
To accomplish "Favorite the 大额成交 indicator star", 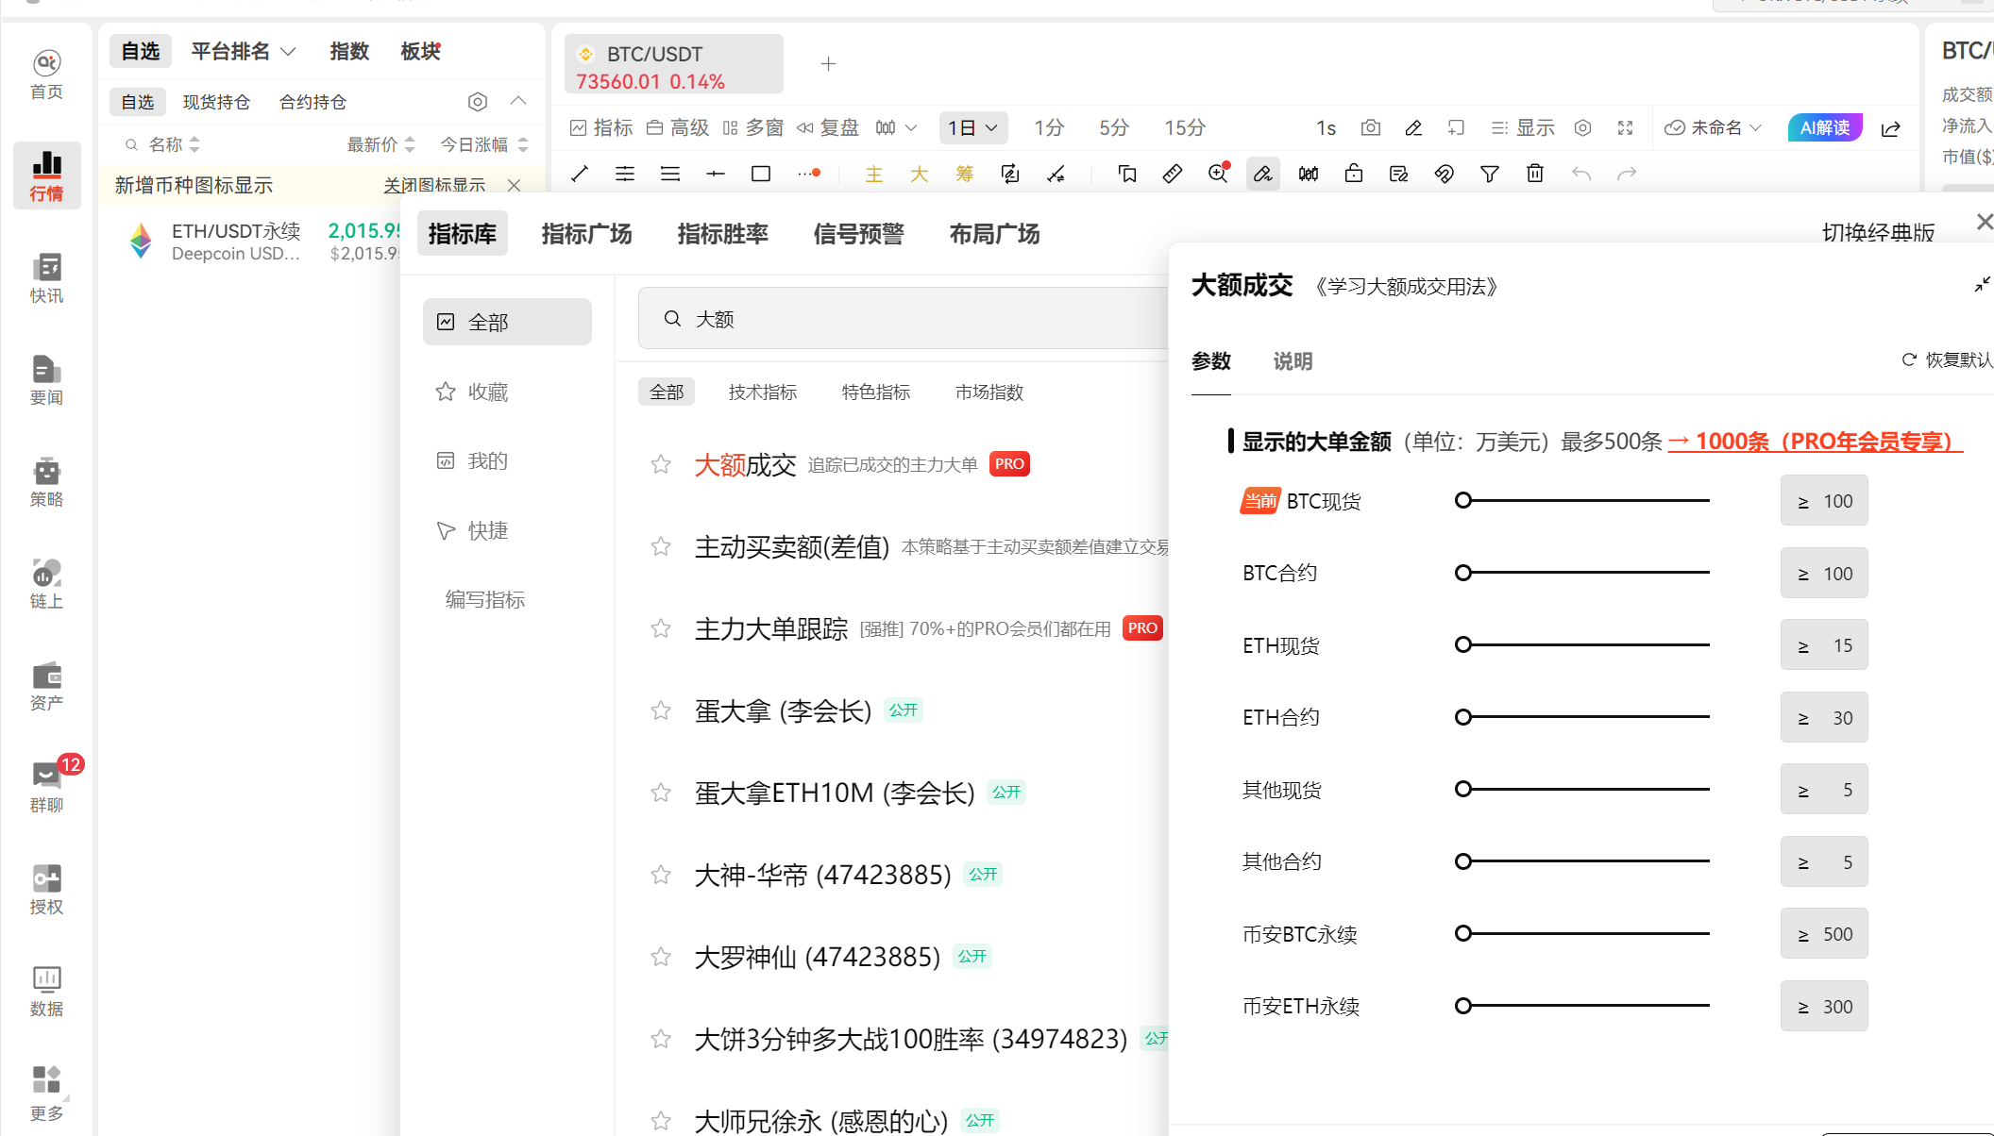I will tap(661, 464).
